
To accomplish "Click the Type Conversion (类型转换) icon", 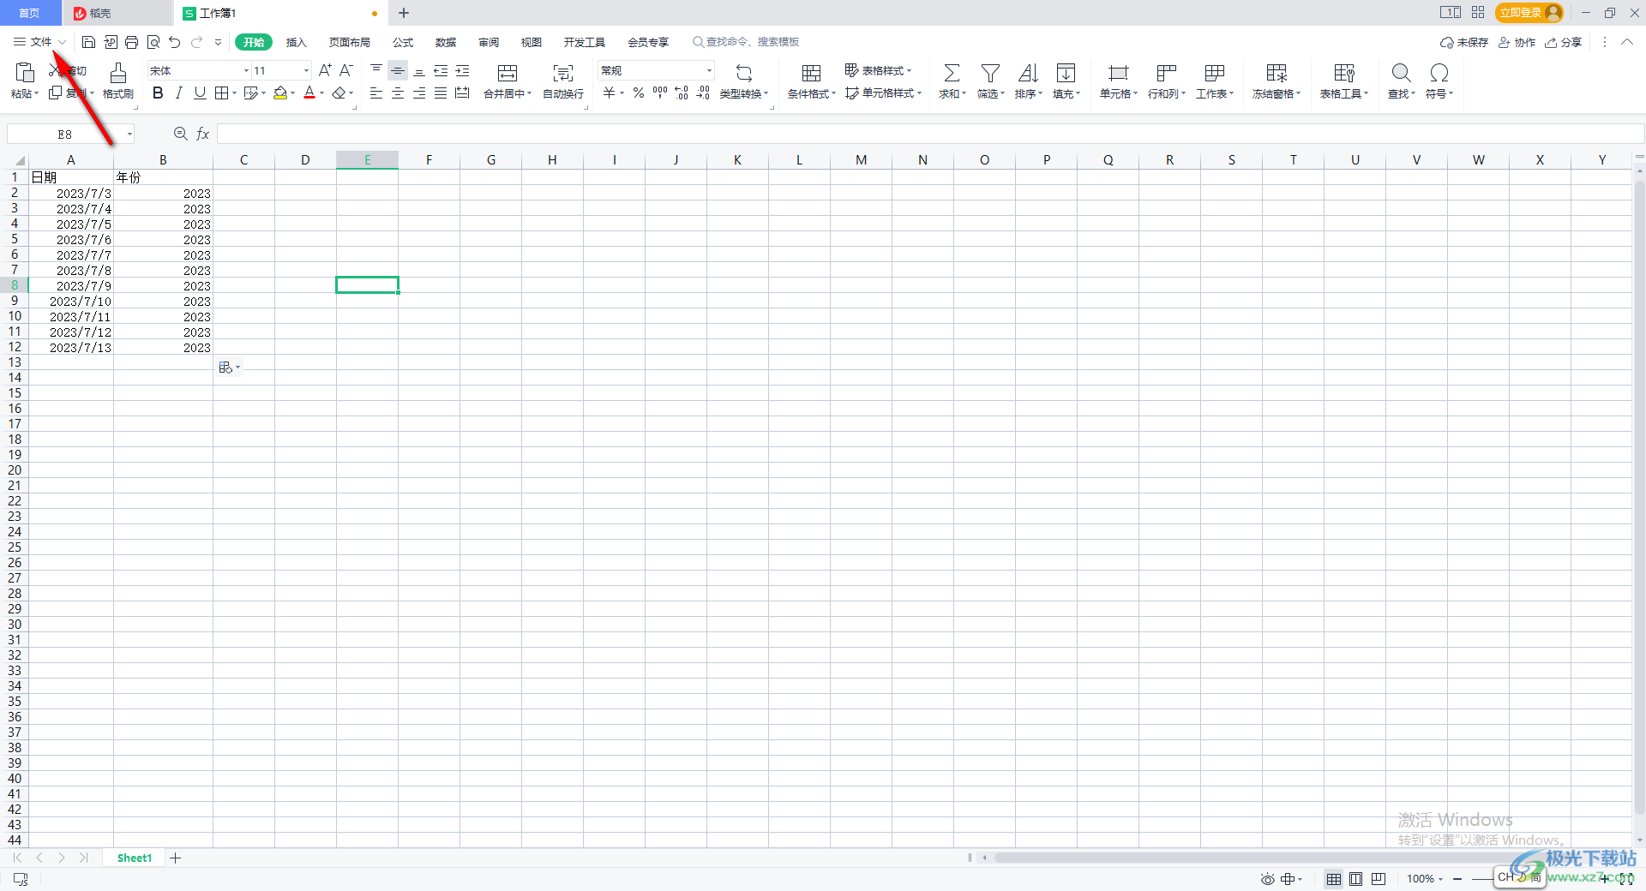I will click(744, 73).
